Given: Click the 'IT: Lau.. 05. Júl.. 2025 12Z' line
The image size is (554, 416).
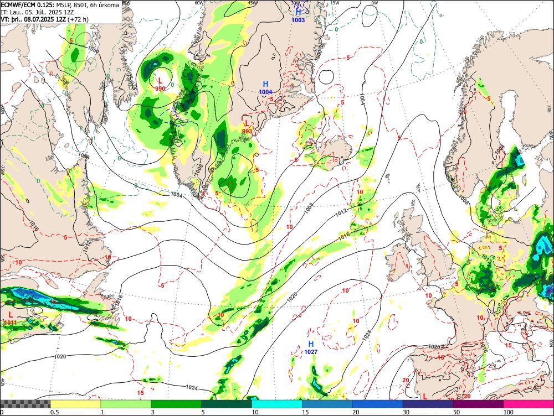Looking at the screenshot, I should pos(38,12).
